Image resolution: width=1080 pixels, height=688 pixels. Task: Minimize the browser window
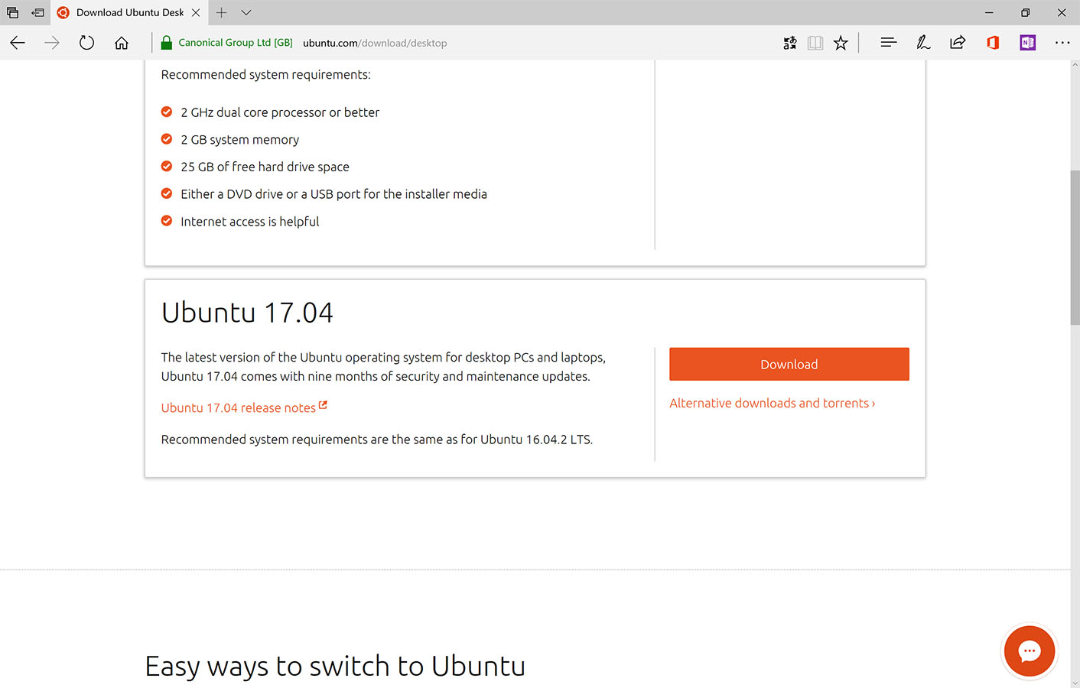click(x=989, y=12)
